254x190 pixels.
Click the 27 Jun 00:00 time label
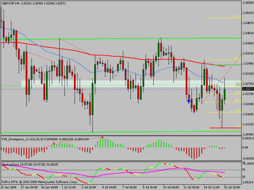click(x=29, y=187)
